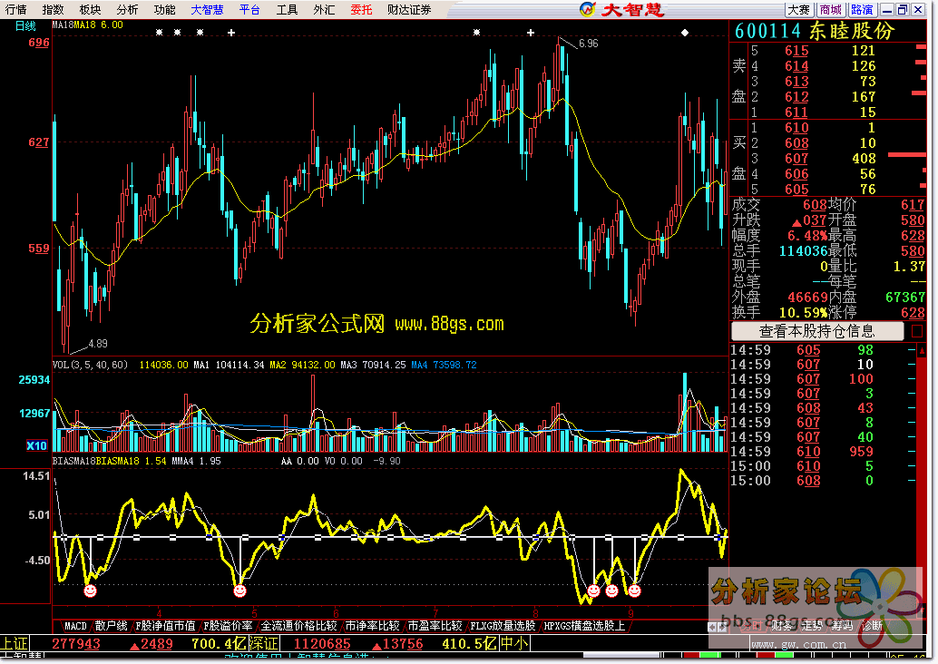Open the 行情 menu
This screenshot has height=664, width=938.
pyautogui.click(x=16, y=10)
